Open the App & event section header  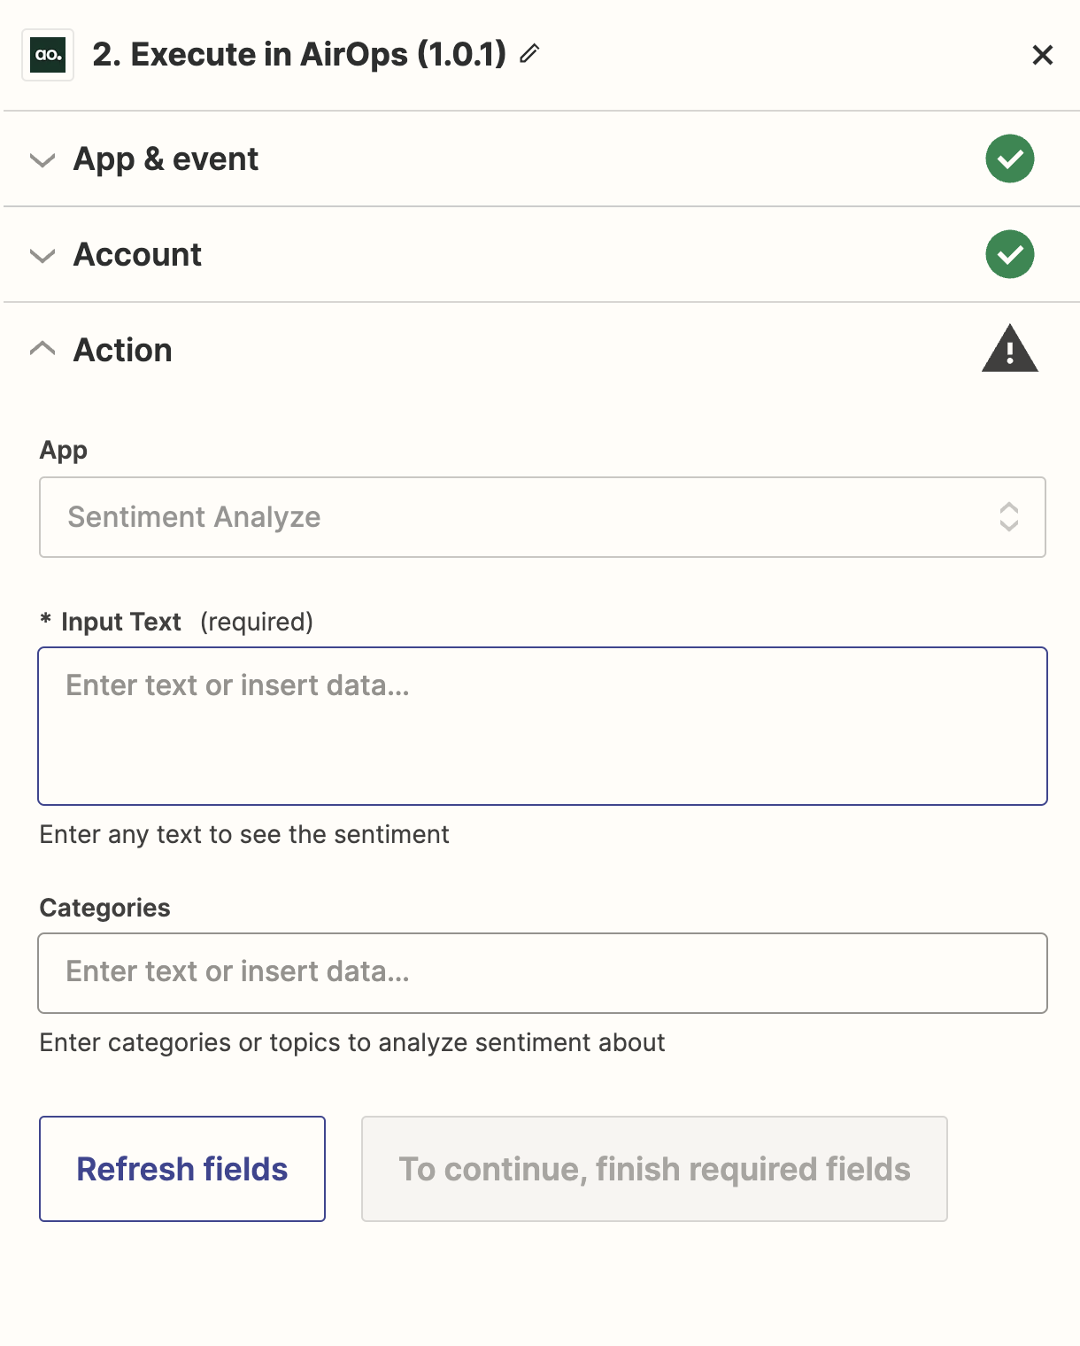166,159
